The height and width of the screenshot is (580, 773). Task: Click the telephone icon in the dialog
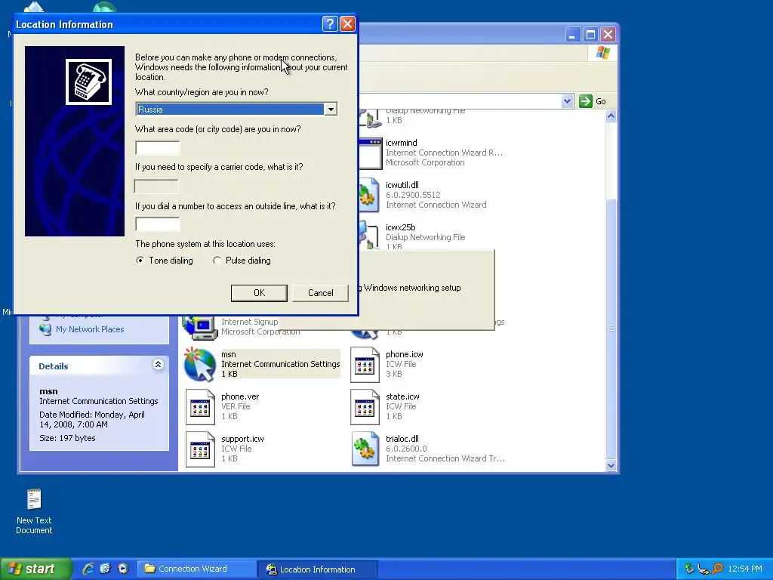pyautogui.click(x=89, y=82)
